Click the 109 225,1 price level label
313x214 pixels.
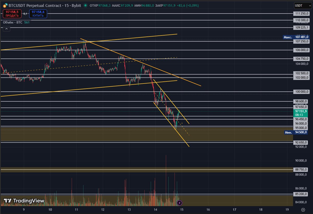pyautogui.click(x=301, y=27)
